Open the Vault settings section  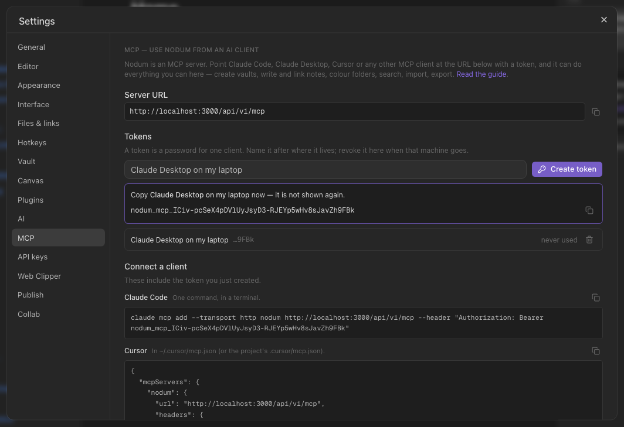tap(58, 162)
